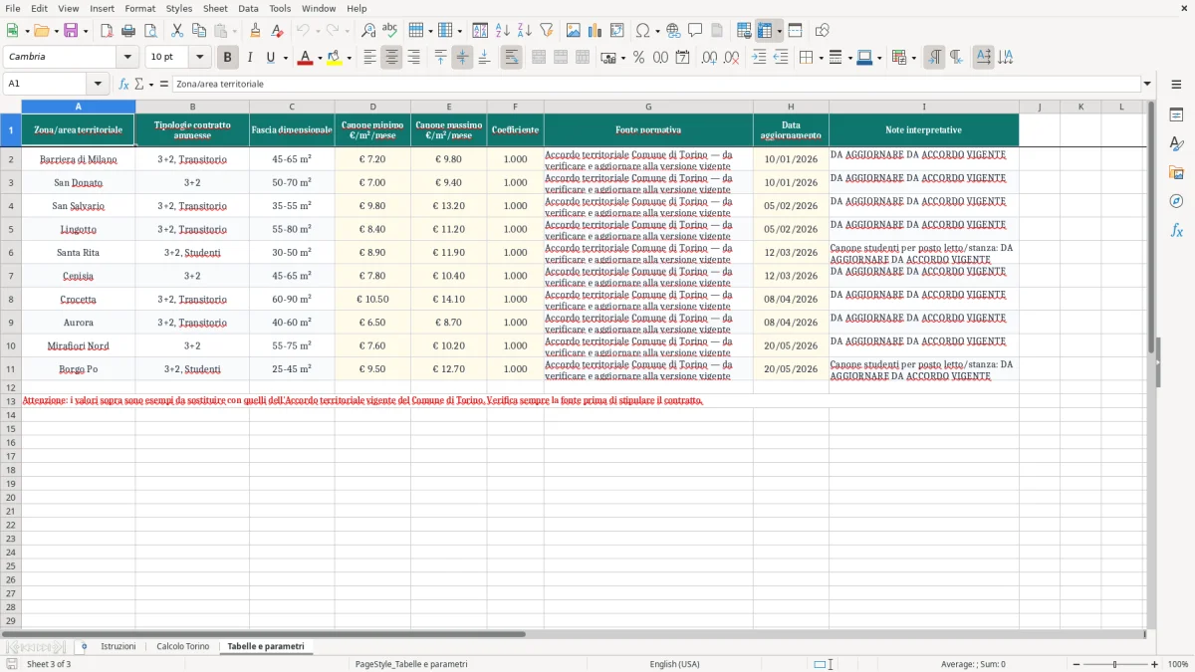
Task: Insert a hyperlink with the globe icon
Action: coord(673,31)
